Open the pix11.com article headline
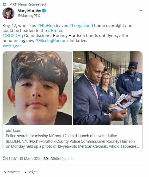149x177 pixels. 61,136
